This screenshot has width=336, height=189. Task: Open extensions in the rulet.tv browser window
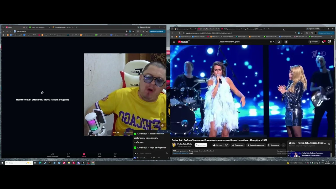[x=138, y=31]
